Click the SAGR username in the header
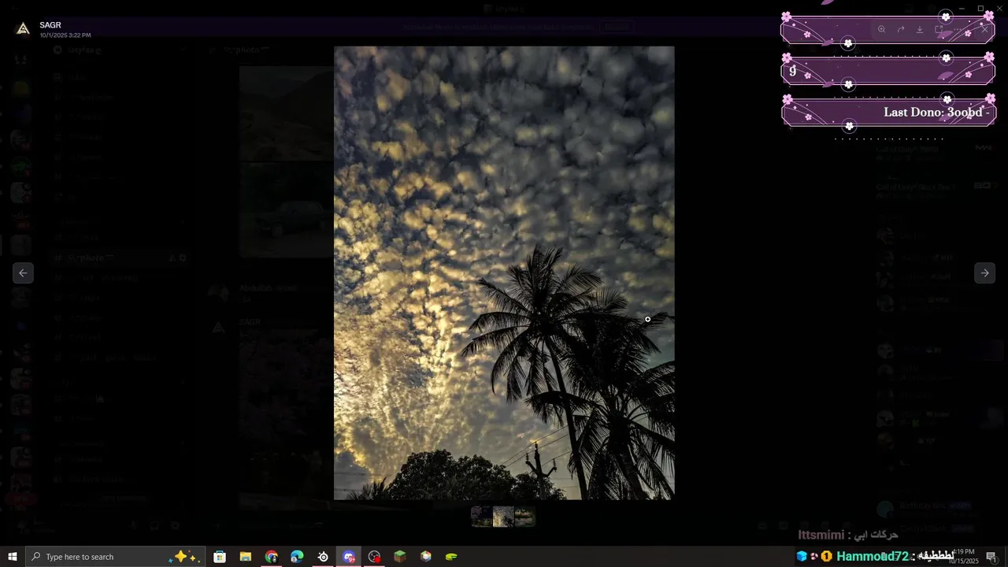Viewport: 1008px width, 567px height. click(x=50, y=25)
